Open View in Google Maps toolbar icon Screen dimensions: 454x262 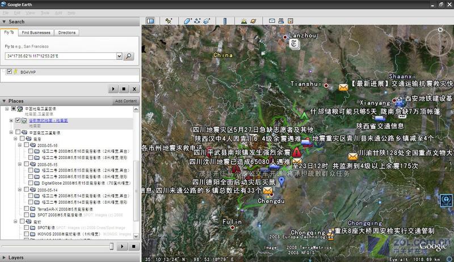click(290, 21)
